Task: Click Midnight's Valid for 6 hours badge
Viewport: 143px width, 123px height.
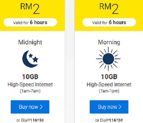Action: [x=30, y=22]
